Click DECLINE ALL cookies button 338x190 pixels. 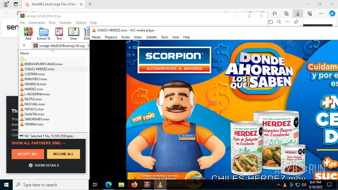(63, 154)
